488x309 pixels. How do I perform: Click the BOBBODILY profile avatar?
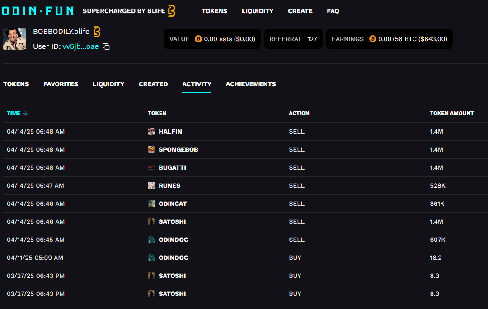click(14, 39)
